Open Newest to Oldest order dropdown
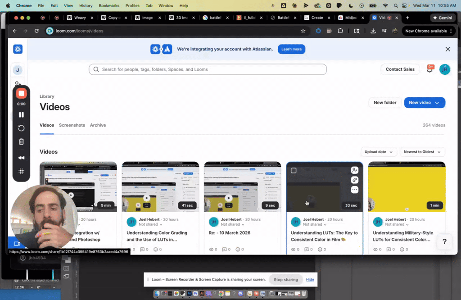 tap(421, 152)
